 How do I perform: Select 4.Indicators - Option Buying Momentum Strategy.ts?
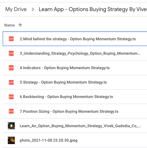click(x=65, y=68)
